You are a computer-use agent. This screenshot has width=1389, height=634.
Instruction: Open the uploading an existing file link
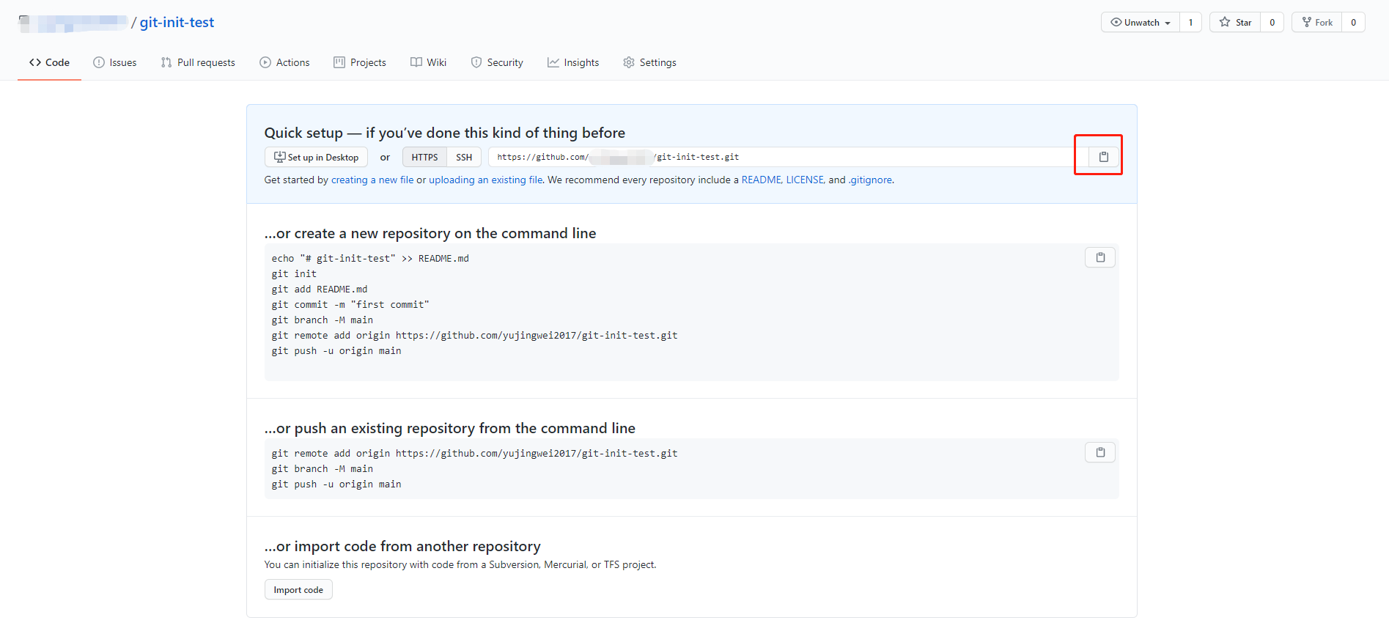[x=485, y=180]
